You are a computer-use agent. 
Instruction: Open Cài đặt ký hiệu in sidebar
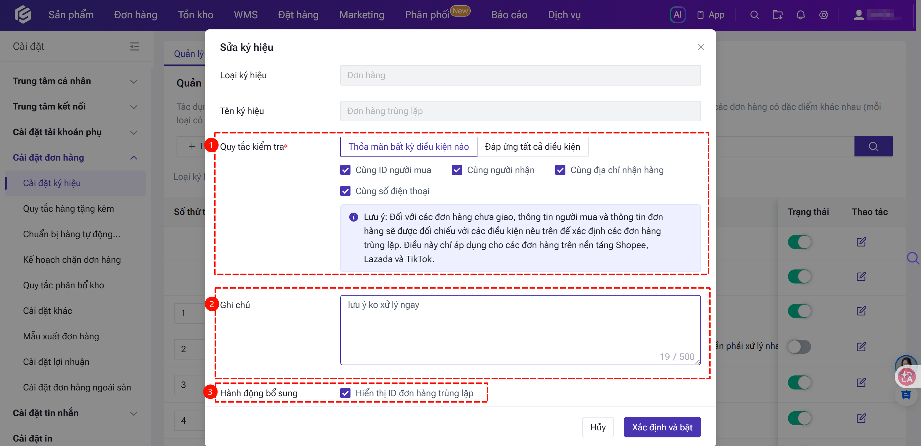click(x=75, y=183)
